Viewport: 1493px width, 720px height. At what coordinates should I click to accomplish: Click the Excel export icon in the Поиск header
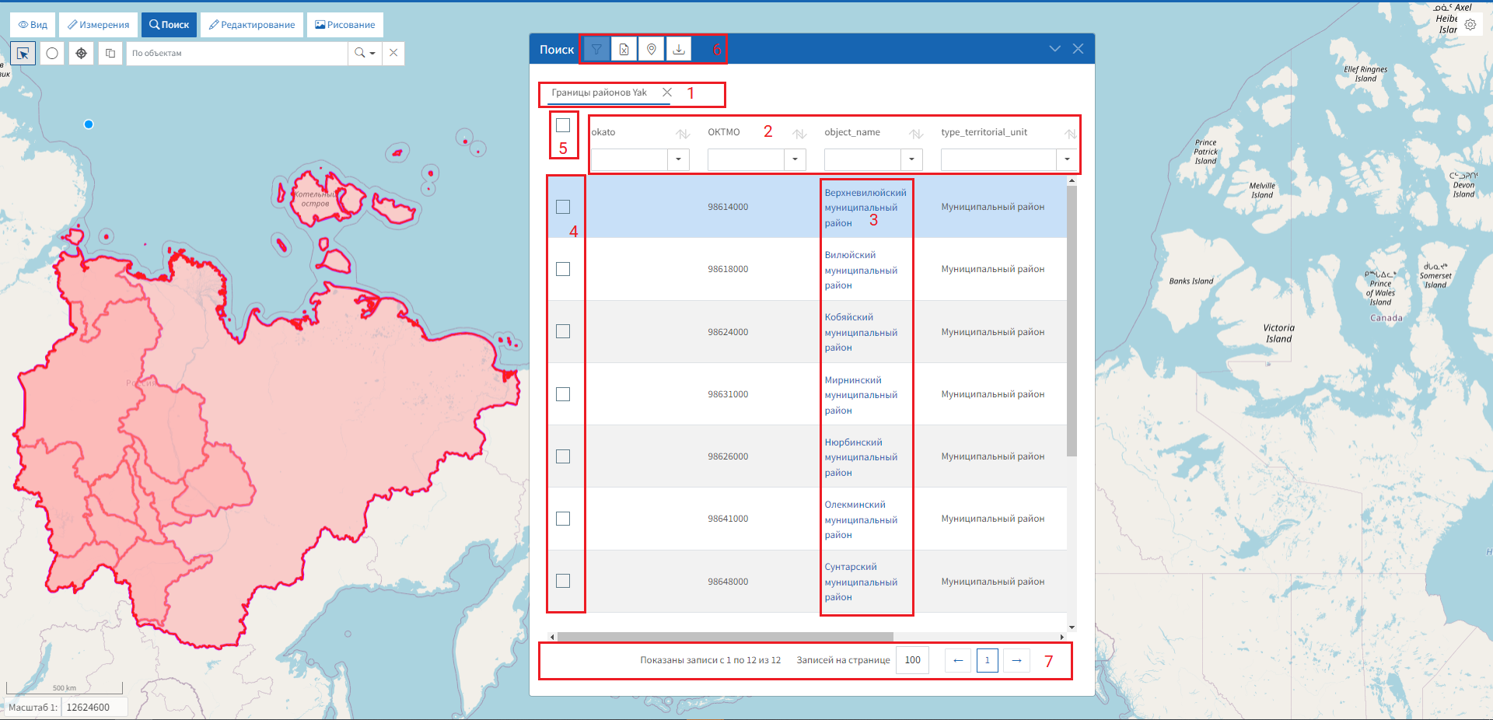[624, 50]
